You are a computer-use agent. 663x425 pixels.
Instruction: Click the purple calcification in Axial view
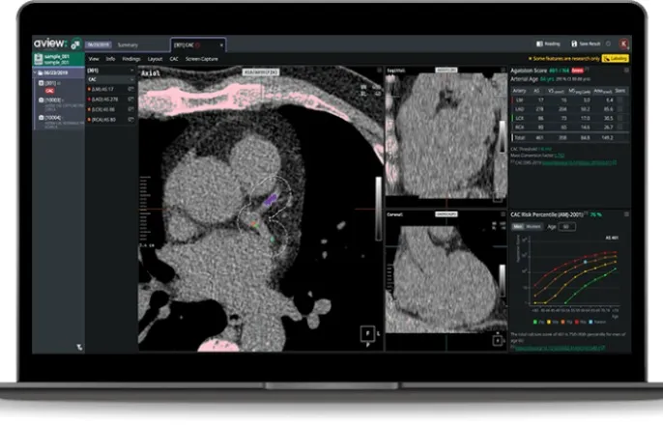coord(271,199)
